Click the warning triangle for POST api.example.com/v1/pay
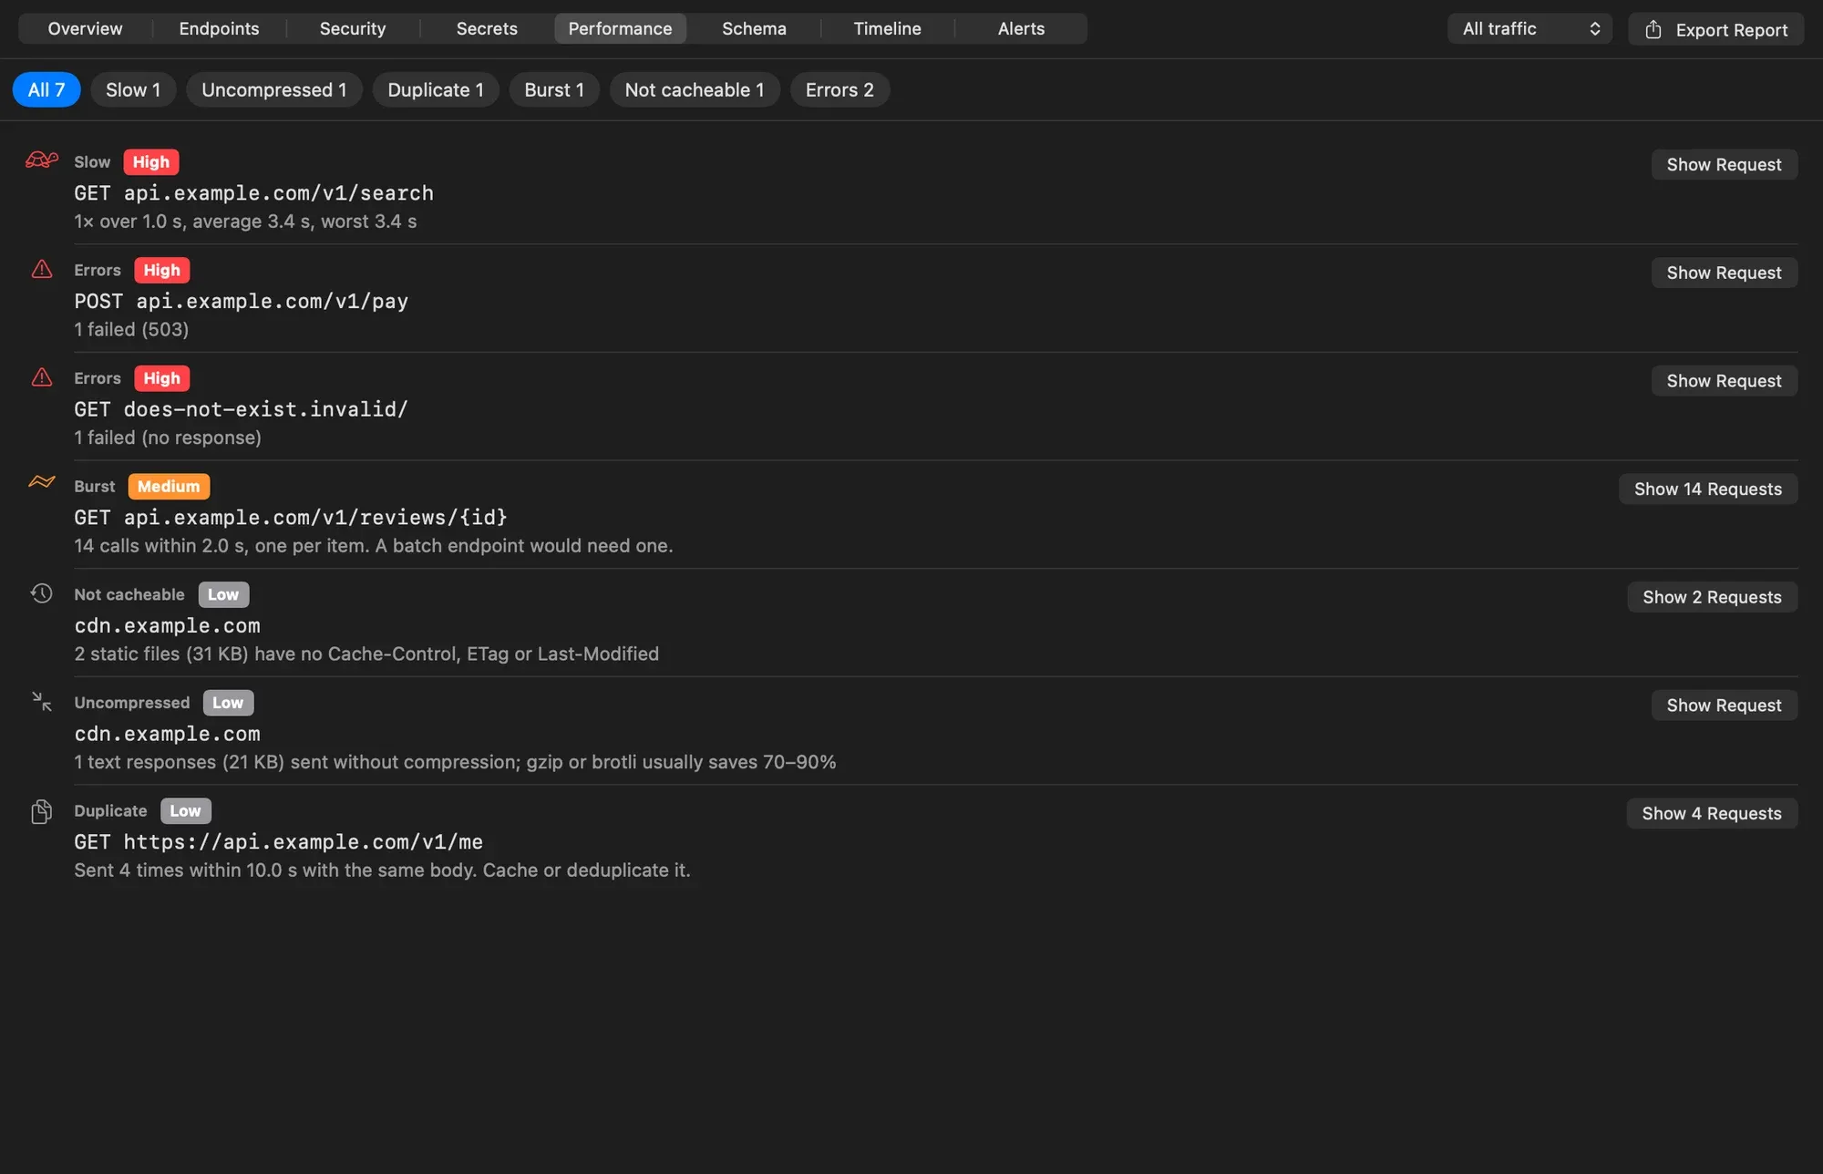 (x=42, y=270)
